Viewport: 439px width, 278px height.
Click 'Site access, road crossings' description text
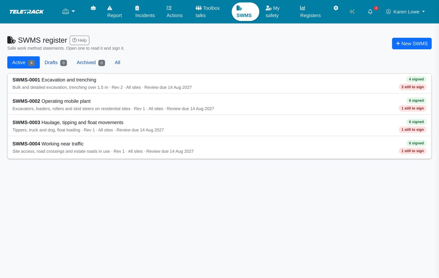pyautogui.click(x=103, y=151)
